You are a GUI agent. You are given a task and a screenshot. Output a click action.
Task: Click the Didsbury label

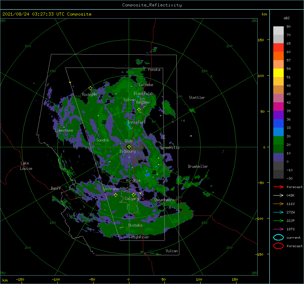point(127,151)
